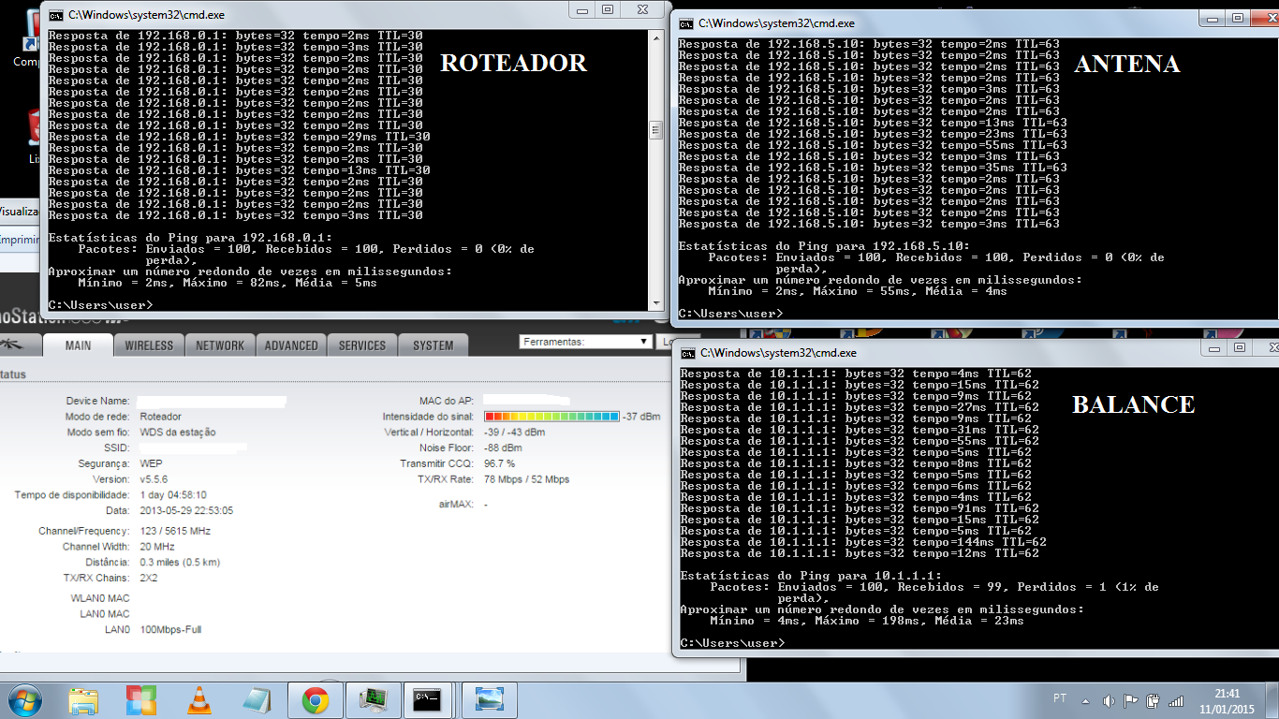Screen dimensions: 1279x719
Task: Click the TX/RX Rate "78 Mbps / 52 Mbps"
Action: 526,479
